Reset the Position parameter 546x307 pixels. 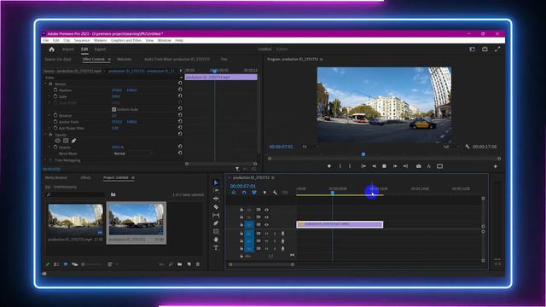(x=180, y=90)
